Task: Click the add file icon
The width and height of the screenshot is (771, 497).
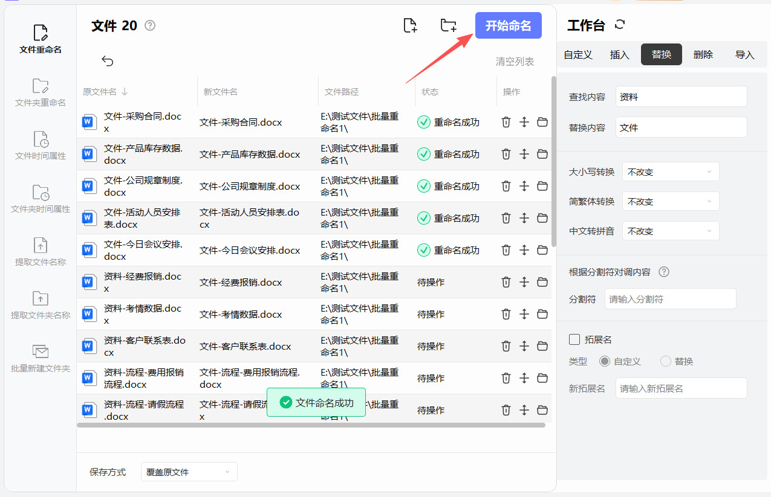Action: pyautogui.click(x=411, y=25)
